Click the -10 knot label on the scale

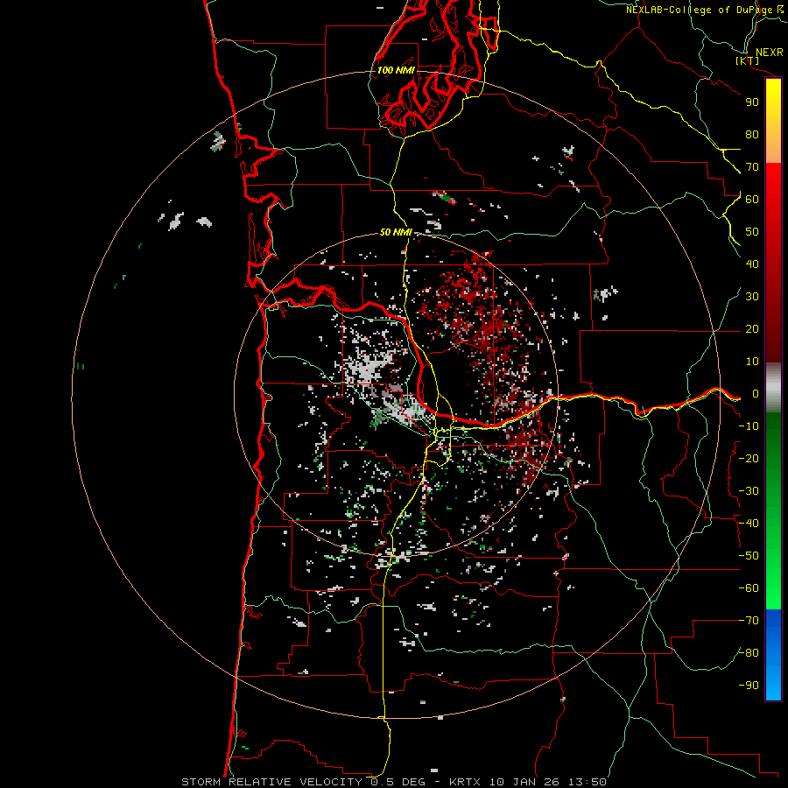coord(749,426)
